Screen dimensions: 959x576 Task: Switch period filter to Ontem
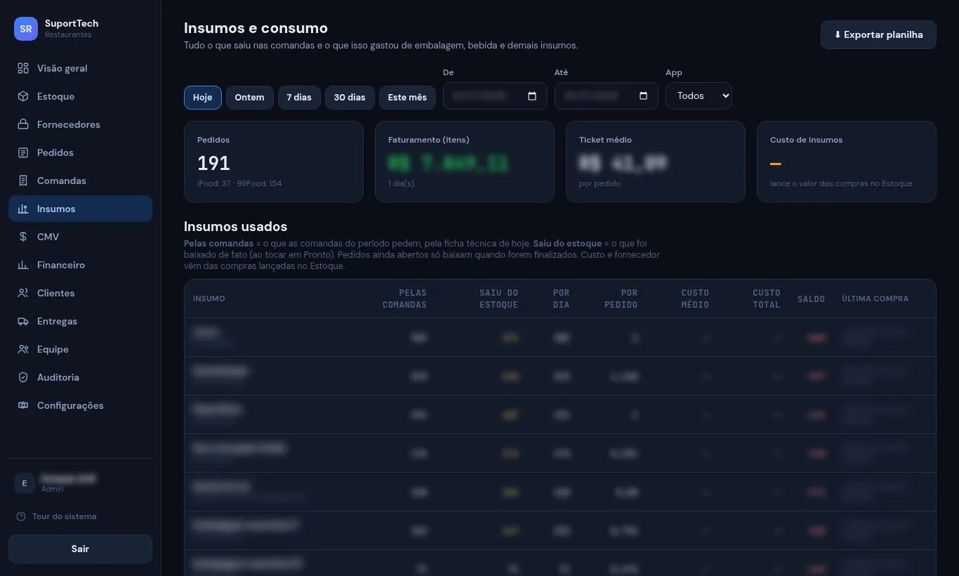coord(250,98)
